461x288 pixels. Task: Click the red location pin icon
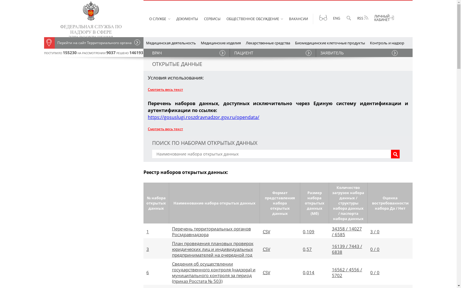(x=49, y=43)
